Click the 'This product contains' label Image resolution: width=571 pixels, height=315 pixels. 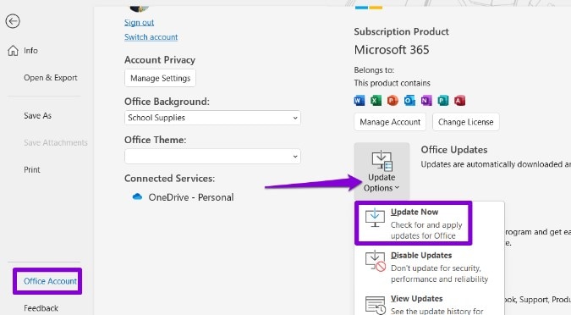392,83
